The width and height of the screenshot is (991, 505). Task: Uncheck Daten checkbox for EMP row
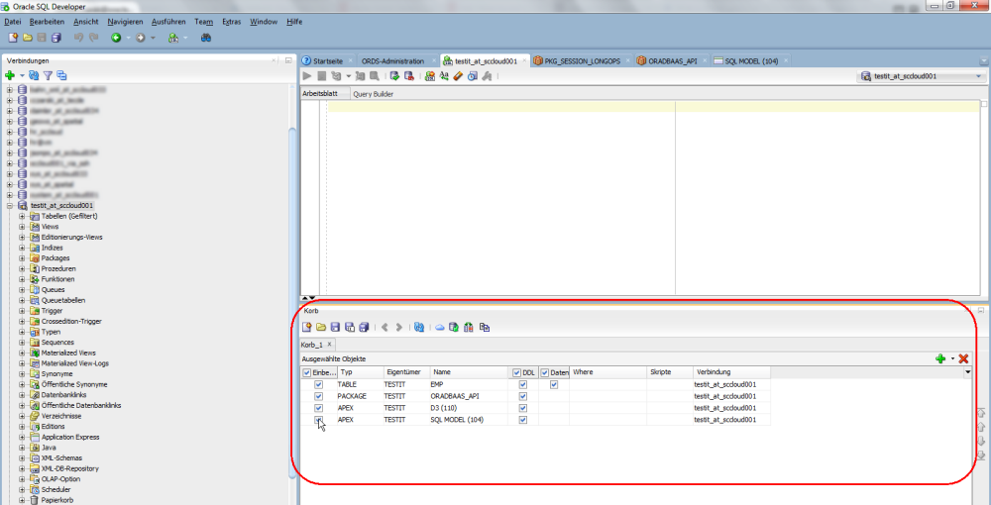554,384
